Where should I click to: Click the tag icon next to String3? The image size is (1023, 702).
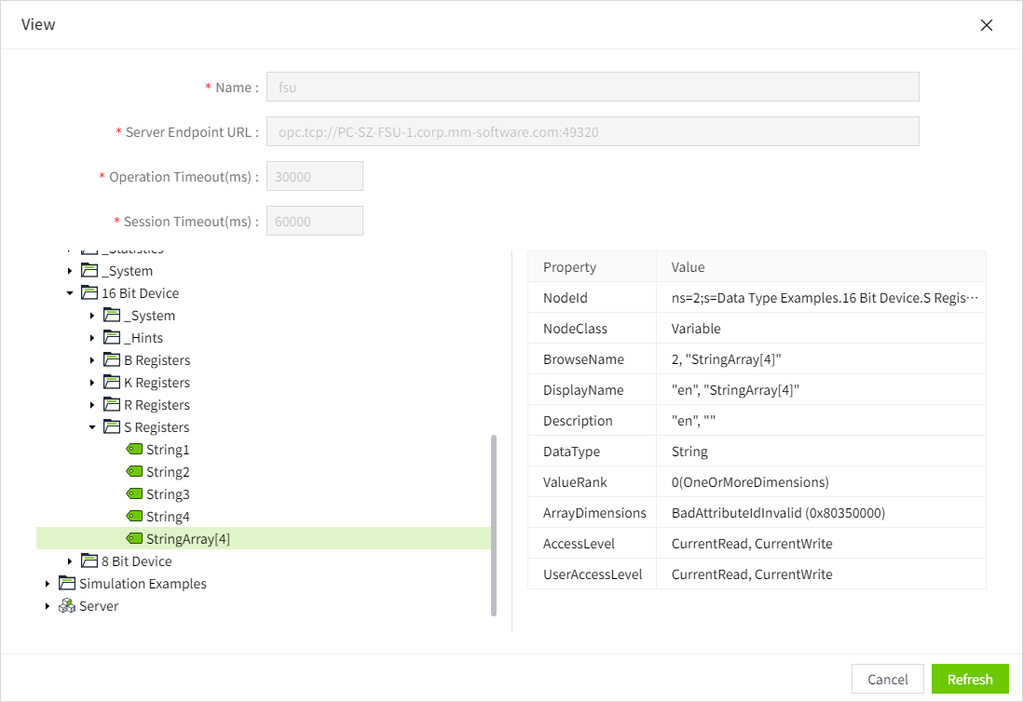click(134, 494)
